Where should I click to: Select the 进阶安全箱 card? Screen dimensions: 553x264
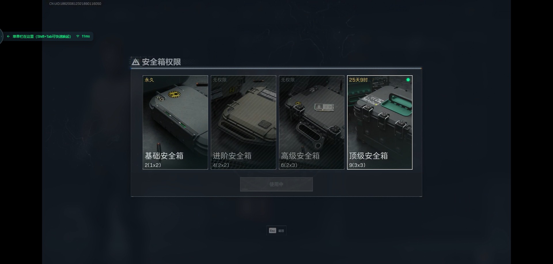click(x=243, y=122)
